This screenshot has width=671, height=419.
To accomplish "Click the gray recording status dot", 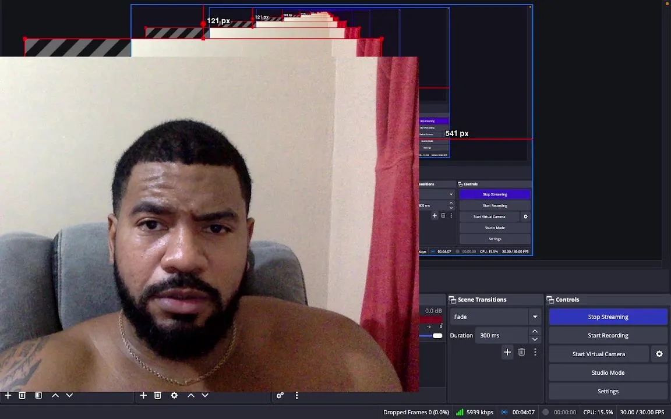I will (x=546, y=412).
